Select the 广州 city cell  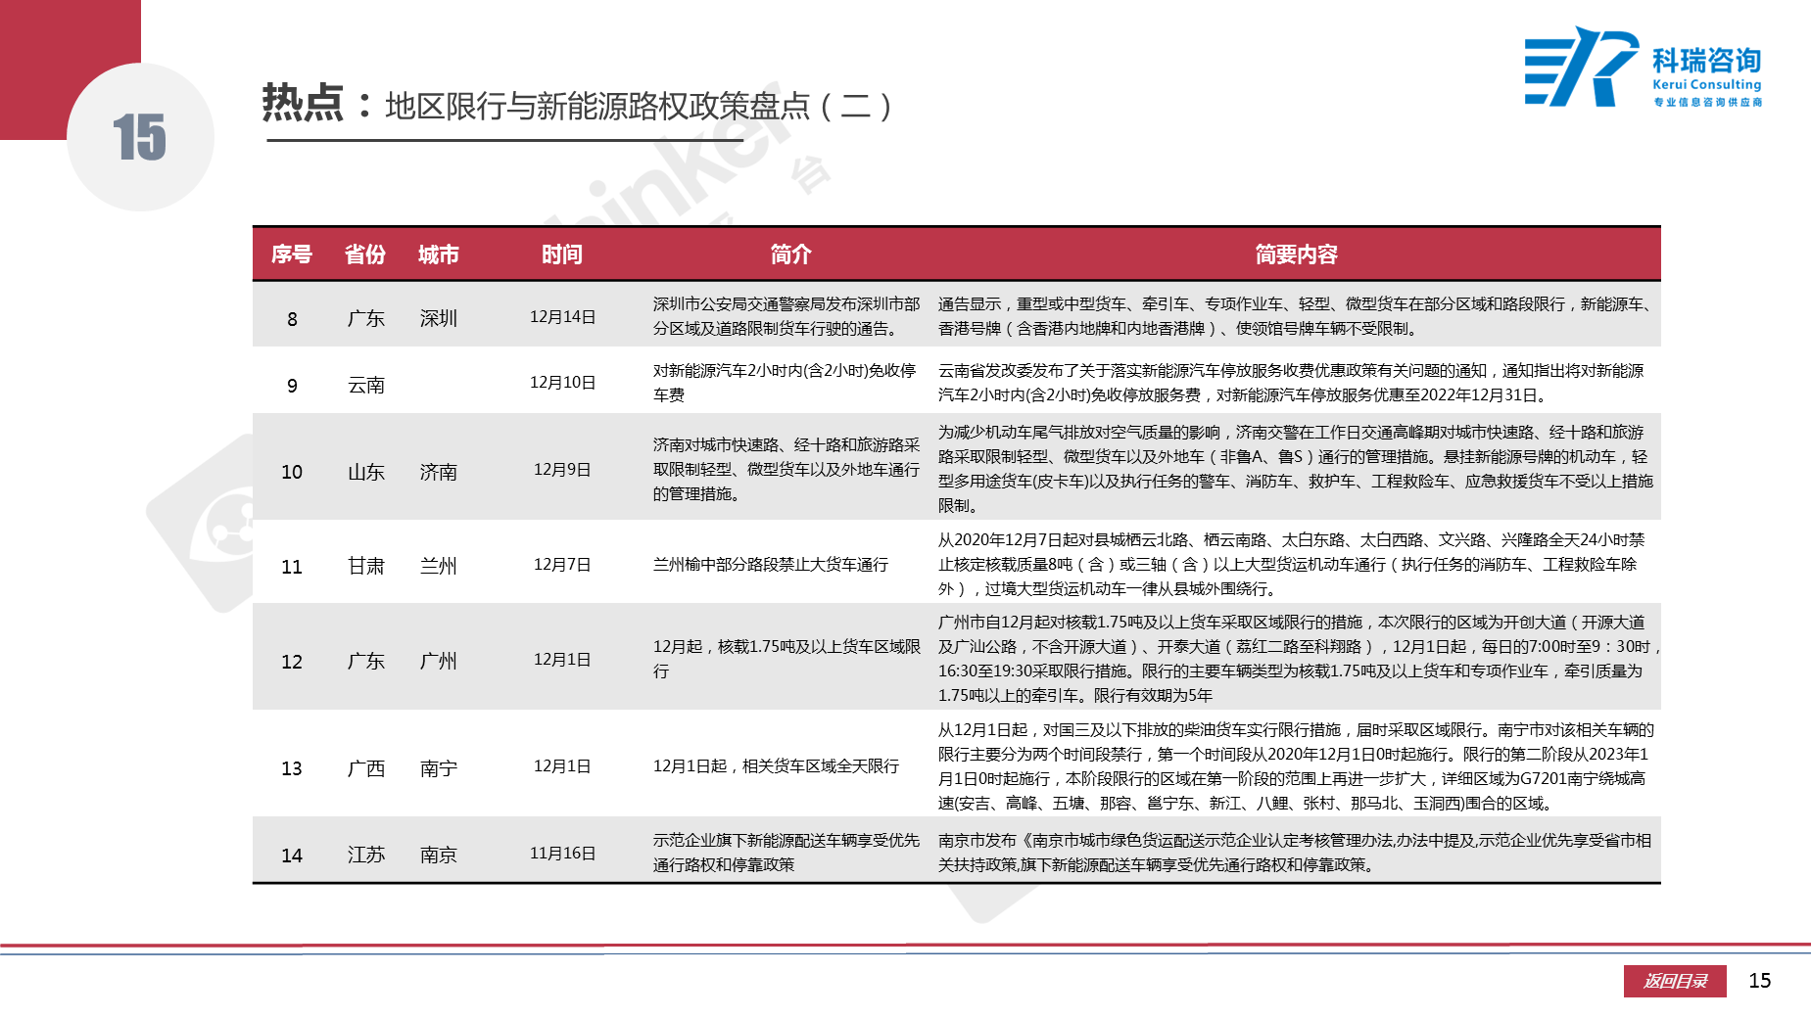click(x=439, y=661)
